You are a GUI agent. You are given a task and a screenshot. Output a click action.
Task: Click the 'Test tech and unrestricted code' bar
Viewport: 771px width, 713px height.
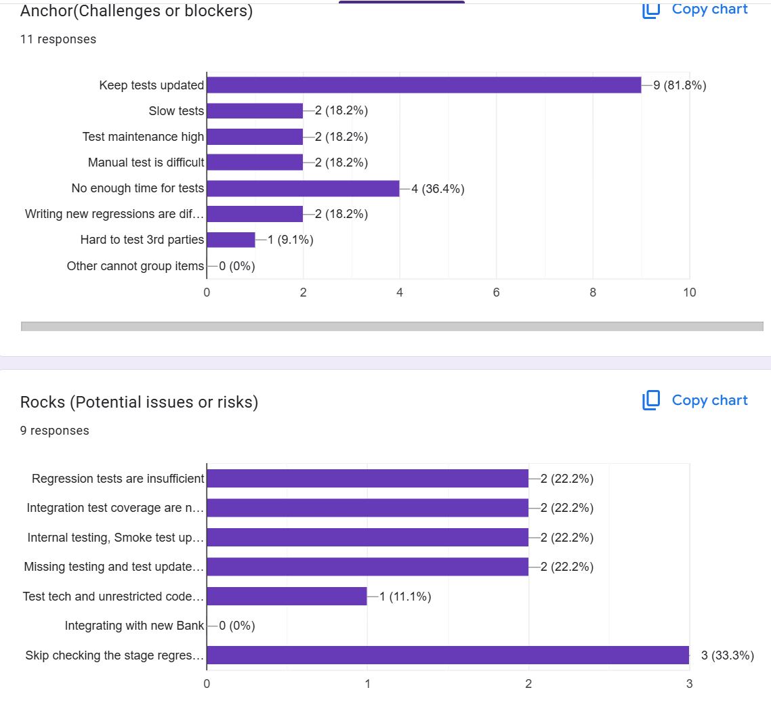(x=287, y=597)
